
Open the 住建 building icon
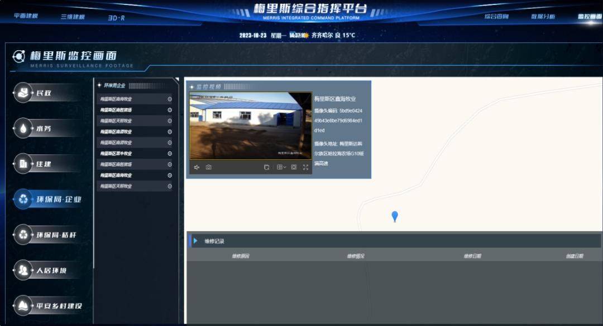click(23, 164)
